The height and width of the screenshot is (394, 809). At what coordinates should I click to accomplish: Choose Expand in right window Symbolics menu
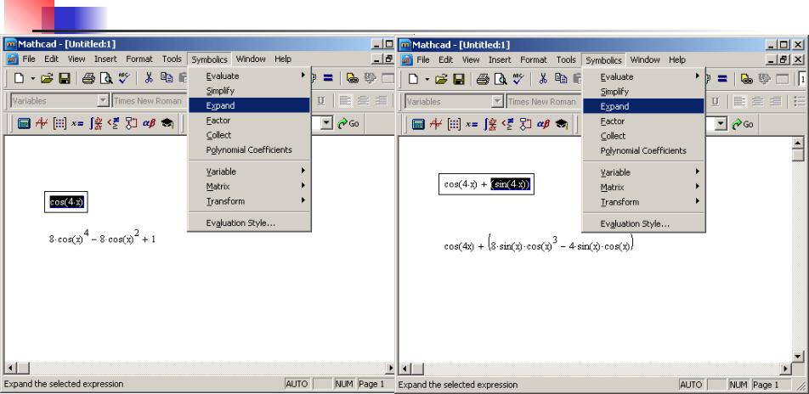pos(643,106)
